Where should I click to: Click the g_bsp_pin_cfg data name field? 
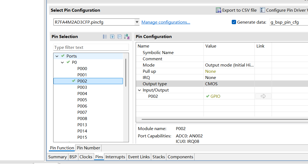(x=289, y=22)
